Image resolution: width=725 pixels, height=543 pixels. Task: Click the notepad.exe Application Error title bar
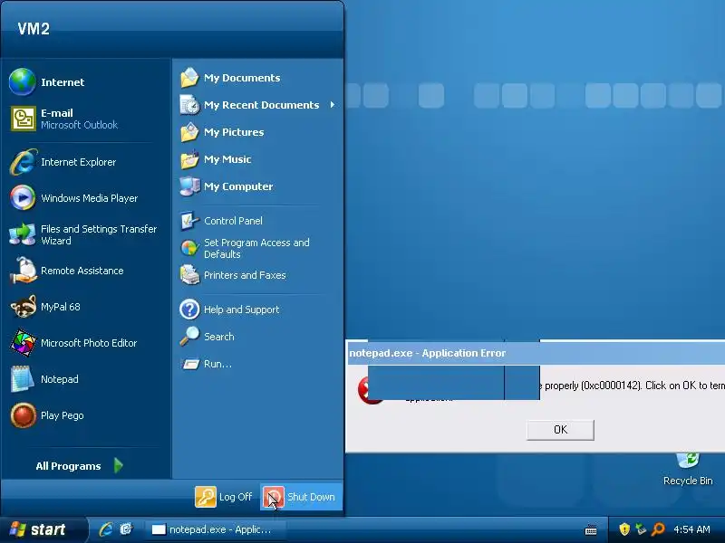535,353
